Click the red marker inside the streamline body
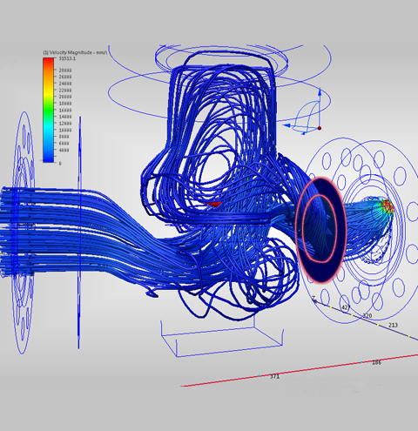This screenshot has height=431, width=418. click(214, 205)
